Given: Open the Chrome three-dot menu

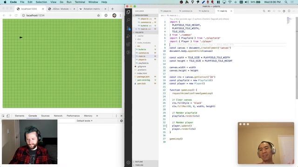Looking at the screenshot, I should tap(120, 15).
